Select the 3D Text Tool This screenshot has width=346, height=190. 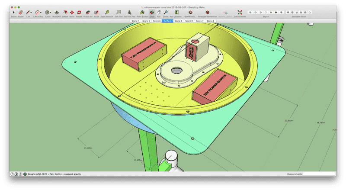coord(129,13)
